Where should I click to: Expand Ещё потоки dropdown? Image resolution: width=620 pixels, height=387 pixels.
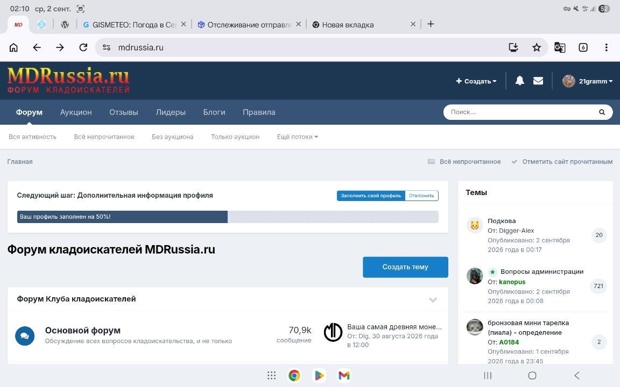pos(297,137)
